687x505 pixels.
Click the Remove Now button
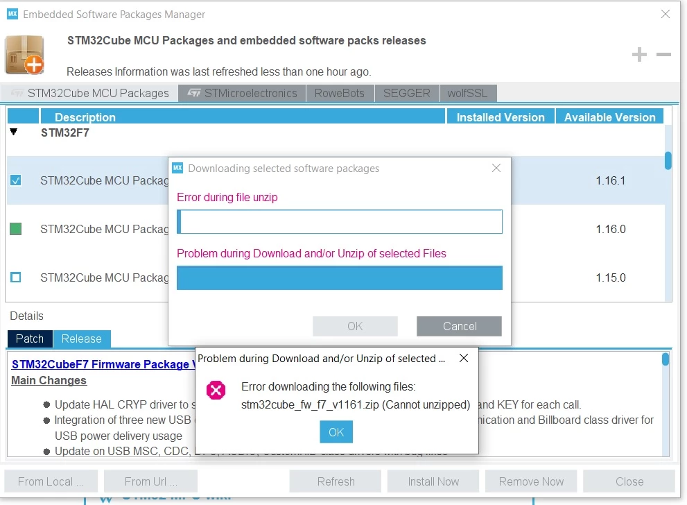coord(531,481)
